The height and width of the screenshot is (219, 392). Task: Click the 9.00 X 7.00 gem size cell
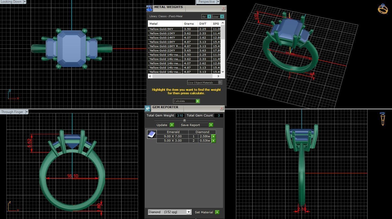[x=173, y=136]
